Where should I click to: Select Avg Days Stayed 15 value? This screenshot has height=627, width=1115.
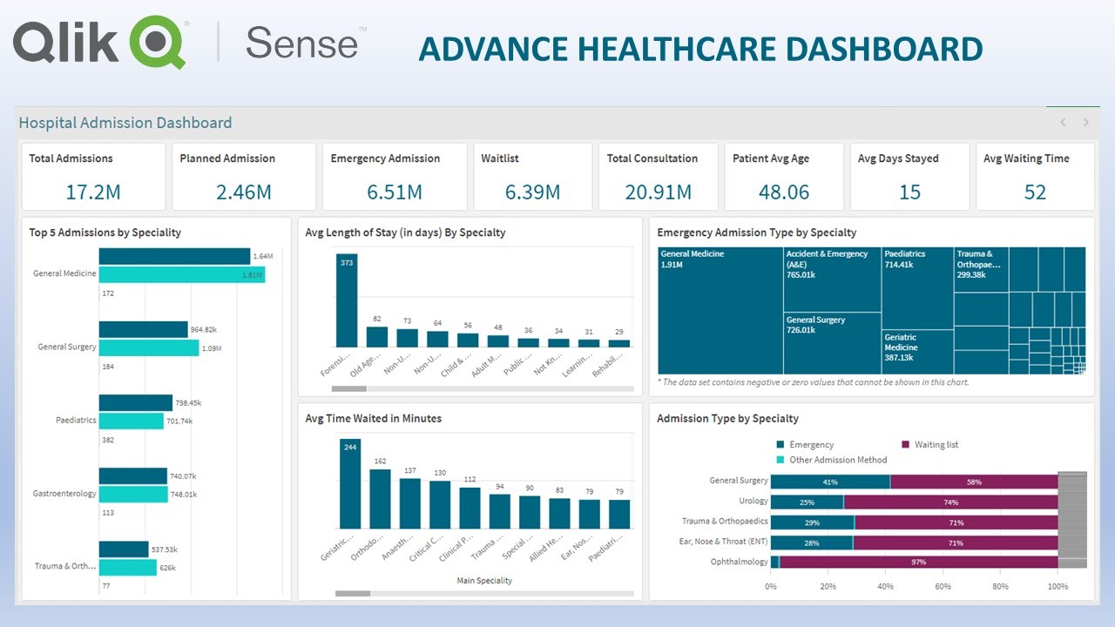click(x=909, y=192)
